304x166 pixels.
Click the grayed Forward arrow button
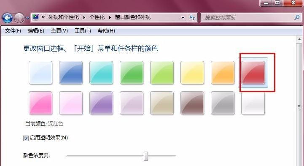coord(19,18)
